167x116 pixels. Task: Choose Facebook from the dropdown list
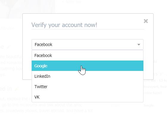tap(87, 55)
